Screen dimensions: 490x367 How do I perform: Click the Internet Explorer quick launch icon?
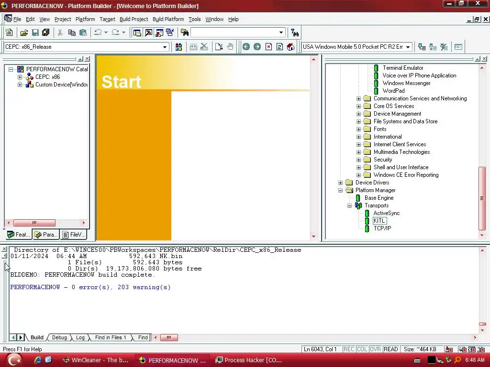tap(38, 360)
